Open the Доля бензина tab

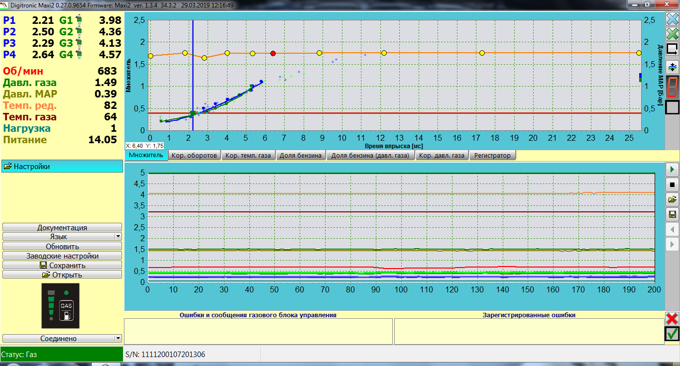pos(301,156)
